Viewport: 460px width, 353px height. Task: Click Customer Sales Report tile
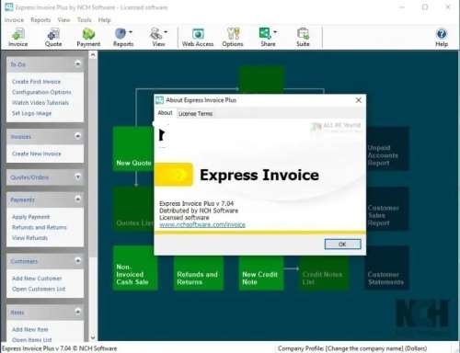click(387, 209)
